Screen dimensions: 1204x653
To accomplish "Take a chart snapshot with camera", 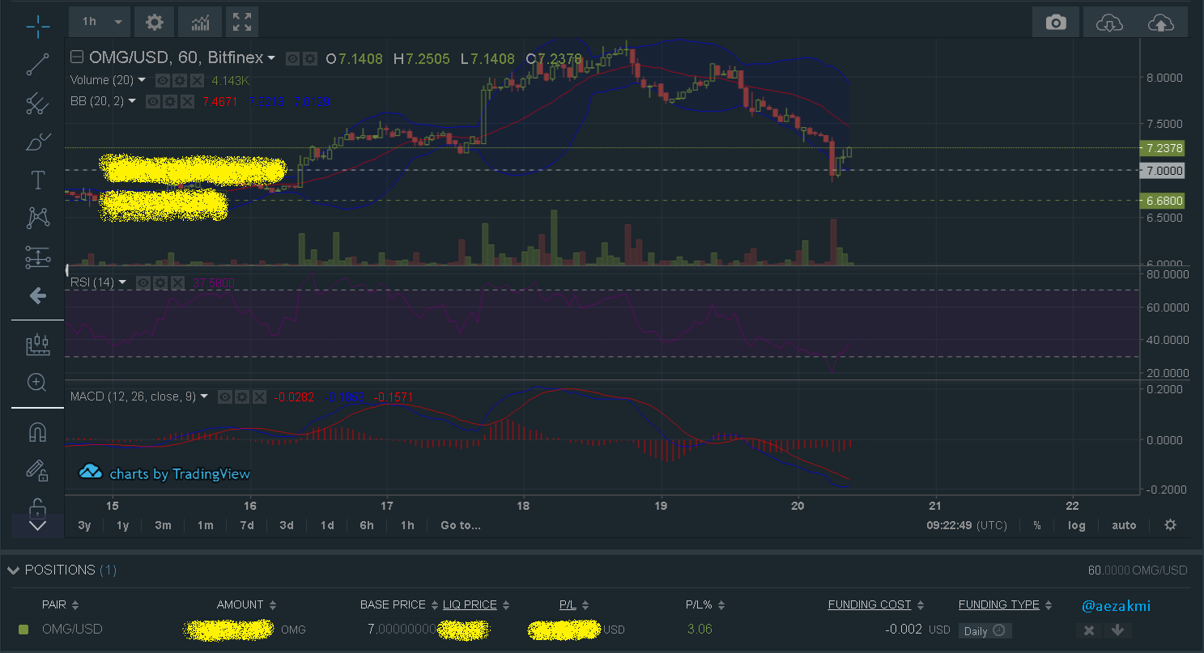I will tap(1056, 23).
